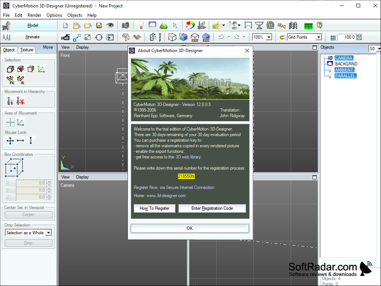Click the question-mark help icon in toolbar
The width and height of the screenshot is (381, 286).
pos(320,25)
